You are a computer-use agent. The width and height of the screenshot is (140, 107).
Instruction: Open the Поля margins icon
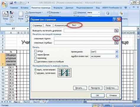tap(21, 17)
